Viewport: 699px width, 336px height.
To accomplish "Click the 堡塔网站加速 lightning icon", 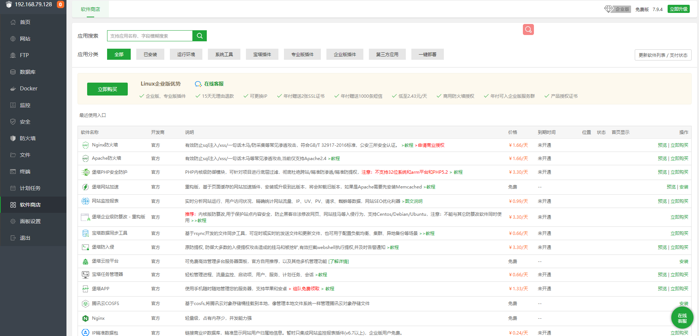I will (x=85, y=187).
